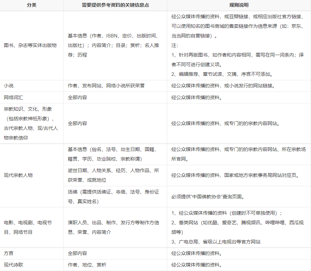Click 全部内容 in the 宗教知识 row
This screenshot has width=311, height=271.
(x=77, y=124)
